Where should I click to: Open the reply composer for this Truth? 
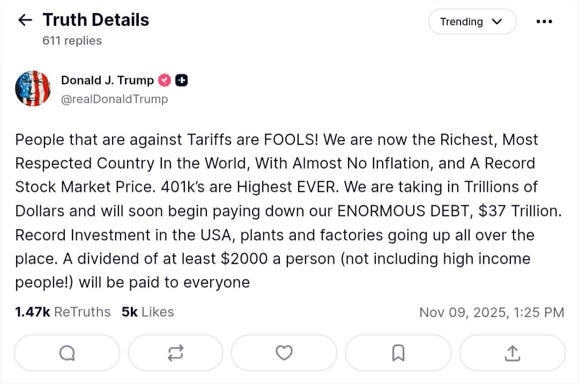66,352
